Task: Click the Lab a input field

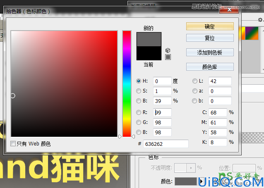Action: 220,91
